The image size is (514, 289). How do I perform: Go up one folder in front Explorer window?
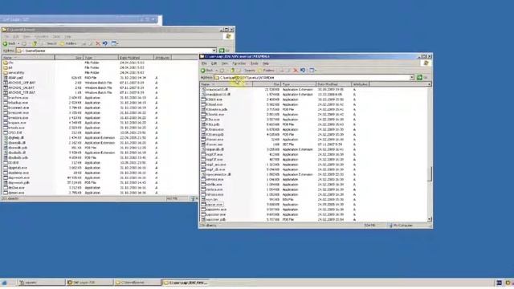[x=233, y=71]
